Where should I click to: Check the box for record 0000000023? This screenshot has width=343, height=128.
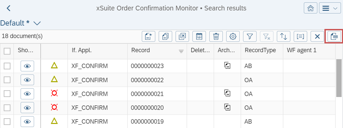pos(7,66)
